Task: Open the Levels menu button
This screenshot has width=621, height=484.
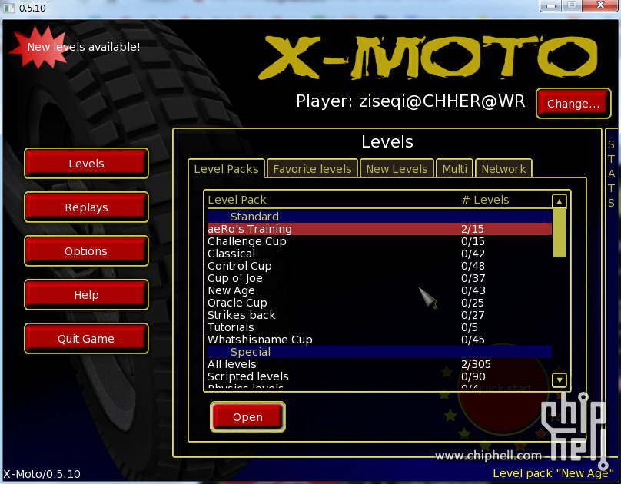Action: tap(86, 163)
